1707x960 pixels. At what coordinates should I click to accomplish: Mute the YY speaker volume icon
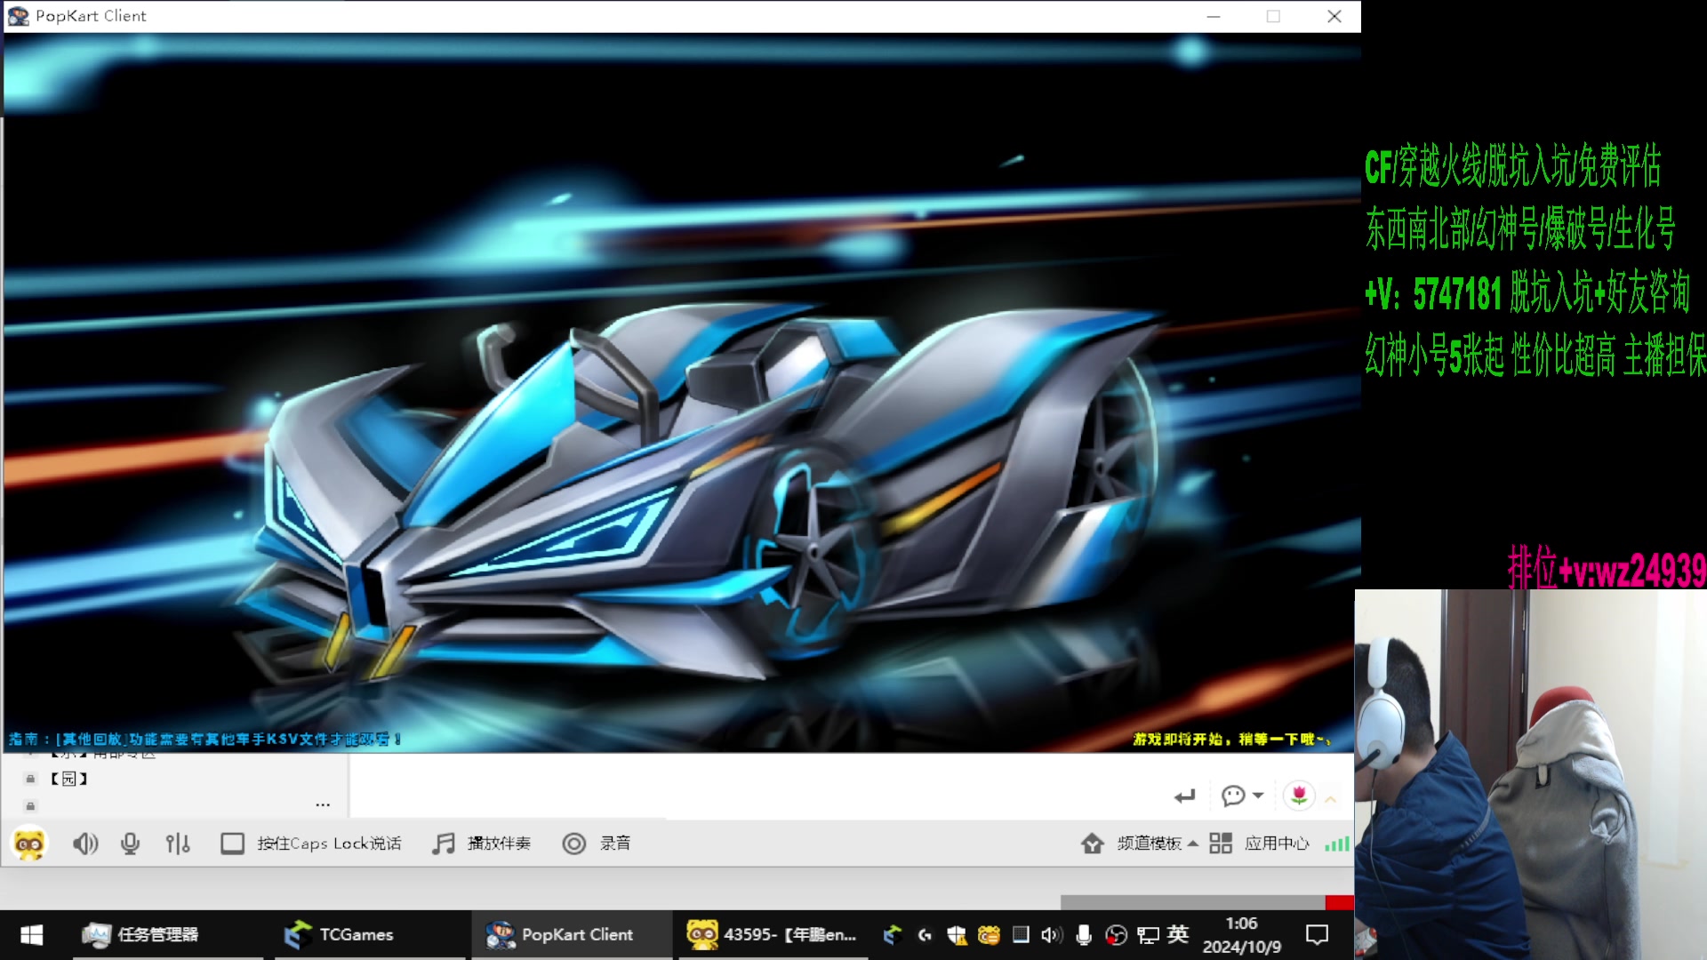click(85, 843)
